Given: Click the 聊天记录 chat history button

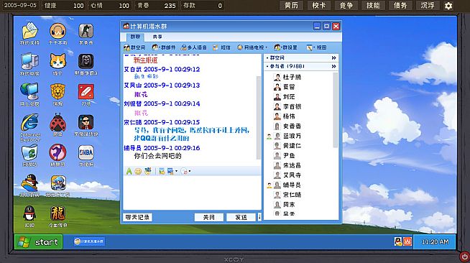Looking at the screenshot, I should point(137,217).
